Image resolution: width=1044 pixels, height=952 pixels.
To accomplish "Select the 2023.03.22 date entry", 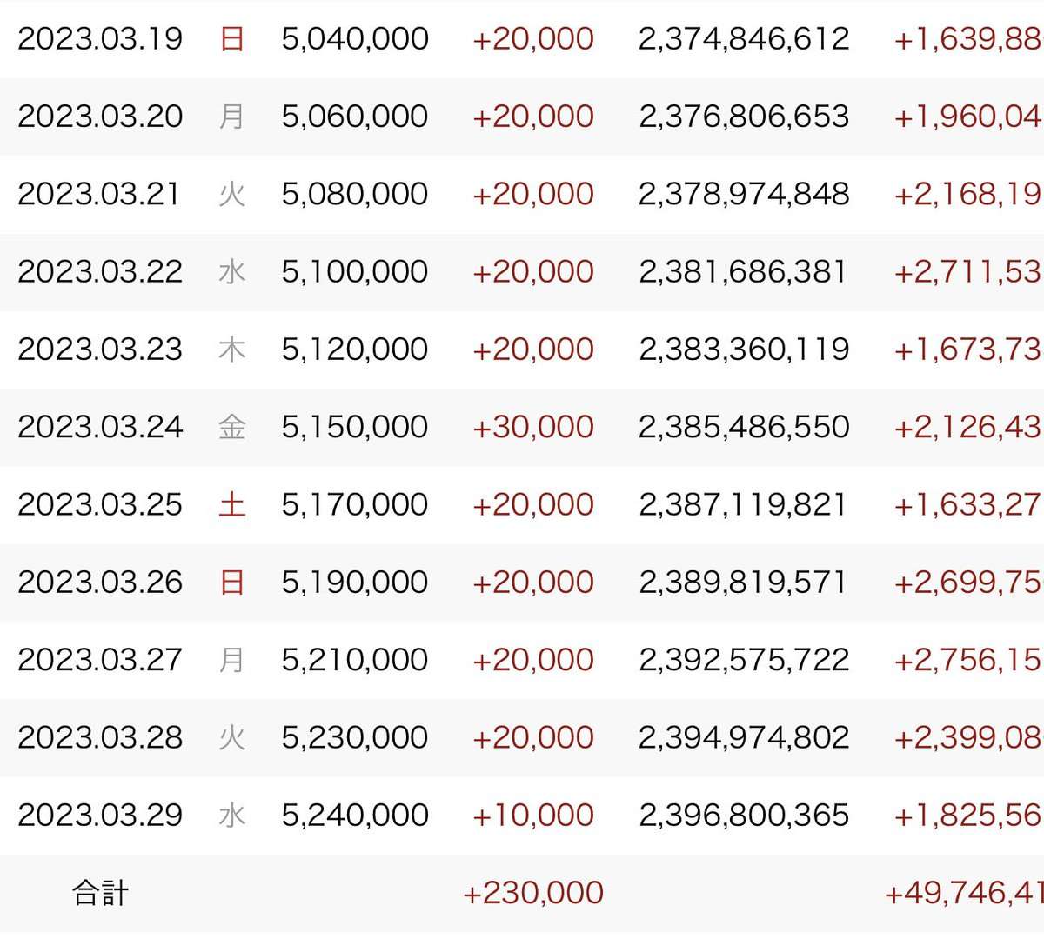I will point(100,271).
